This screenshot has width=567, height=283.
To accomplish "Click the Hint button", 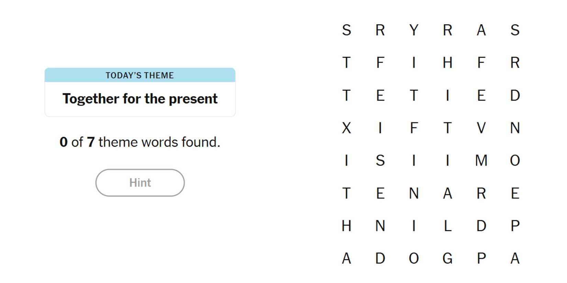I will (x=140, y=182).
